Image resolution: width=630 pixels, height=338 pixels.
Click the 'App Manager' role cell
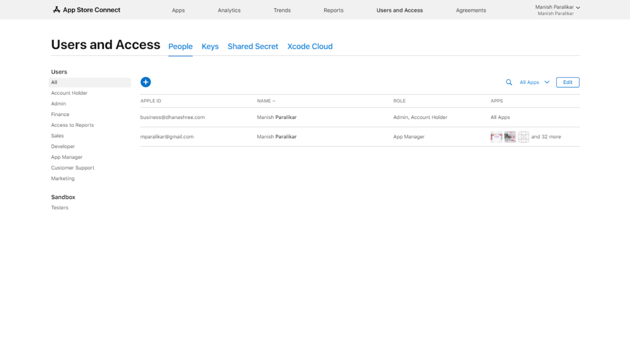[x=409, y=137]
